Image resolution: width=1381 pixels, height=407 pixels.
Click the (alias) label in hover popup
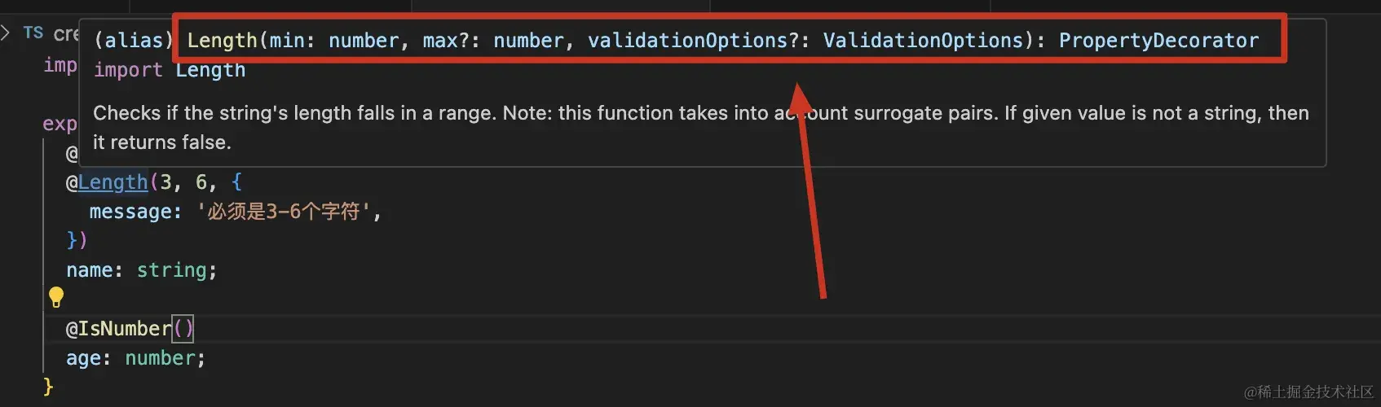point(134,40)
